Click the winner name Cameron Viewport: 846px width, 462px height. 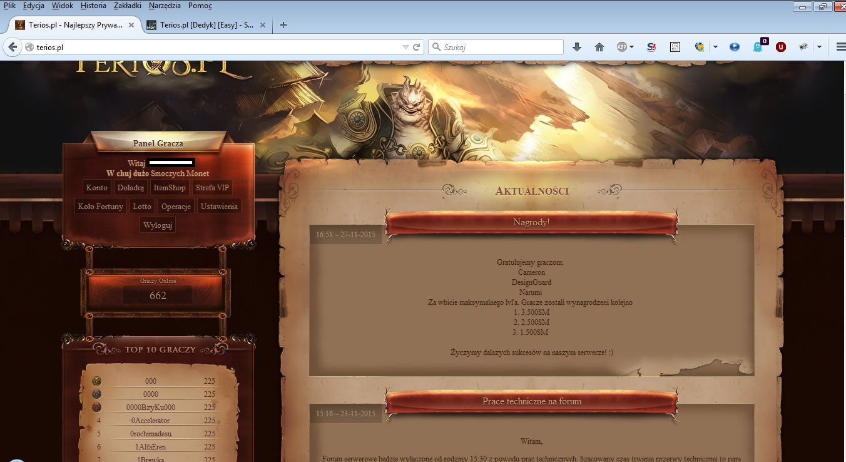531,272
